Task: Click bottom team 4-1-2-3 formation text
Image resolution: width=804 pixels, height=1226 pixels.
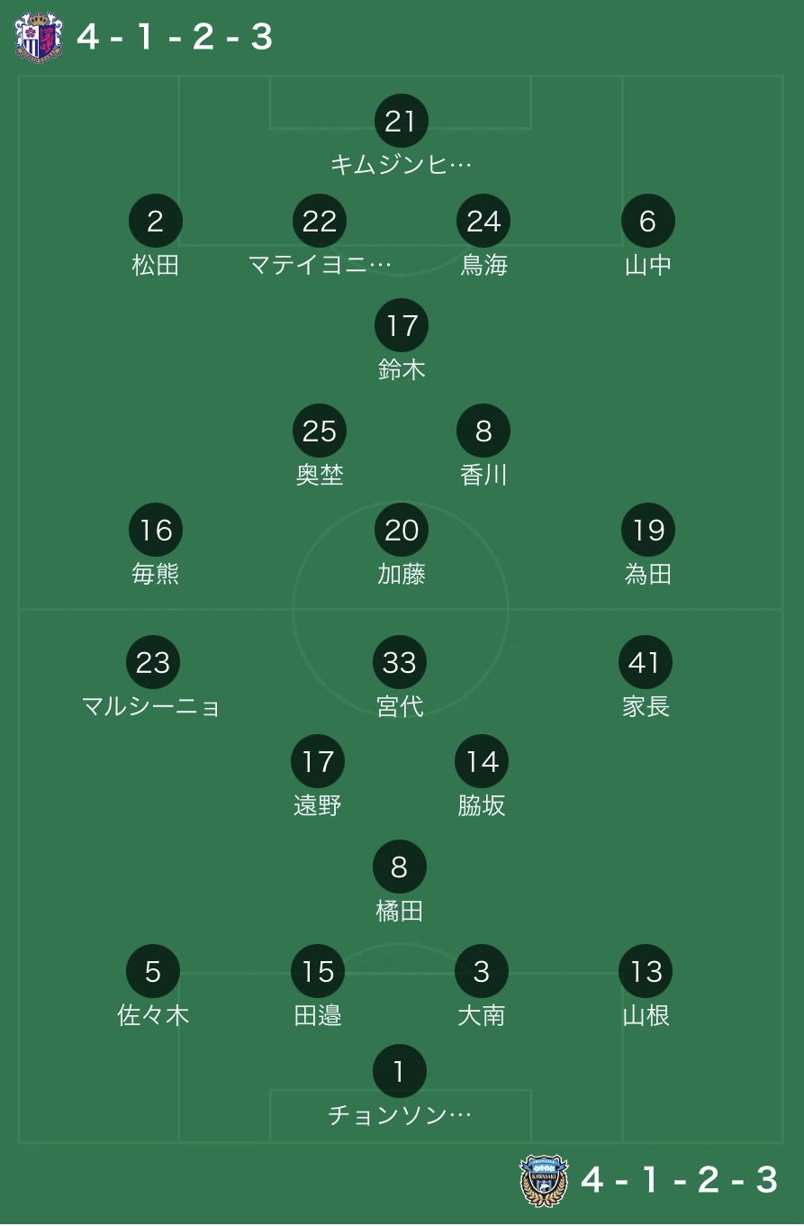Action: pyautogui.click(x=679, y=1180)
